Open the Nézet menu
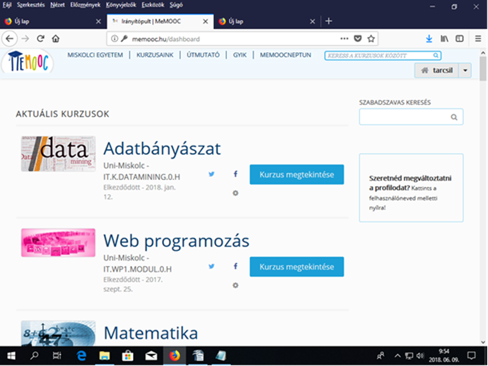 coord(57,5)
